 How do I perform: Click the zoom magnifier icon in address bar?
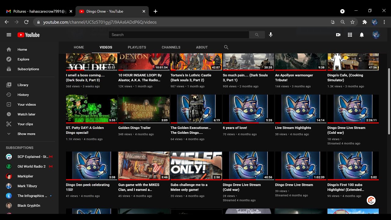click(343, 22)
